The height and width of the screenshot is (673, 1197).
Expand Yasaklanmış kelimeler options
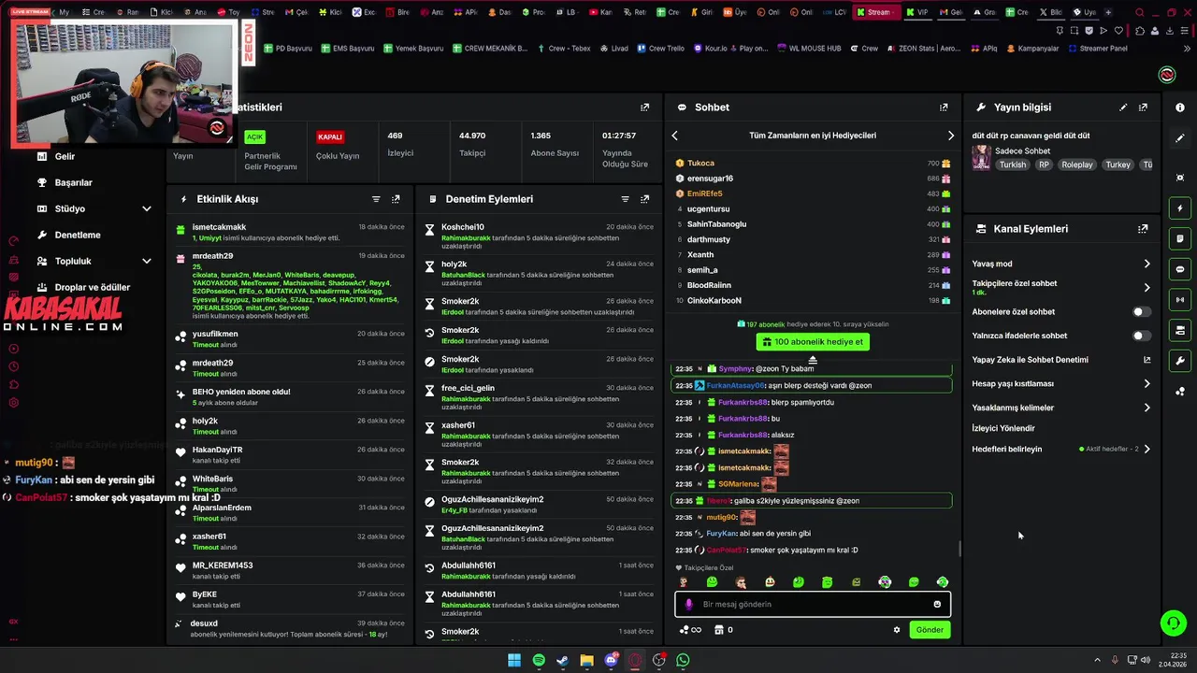click(x=1147, y=408)
